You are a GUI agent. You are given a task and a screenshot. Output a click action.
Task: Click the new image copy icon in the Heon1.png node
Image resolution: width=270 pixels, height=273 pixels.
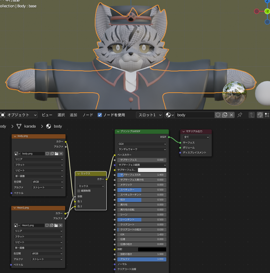tap(52, 225)
